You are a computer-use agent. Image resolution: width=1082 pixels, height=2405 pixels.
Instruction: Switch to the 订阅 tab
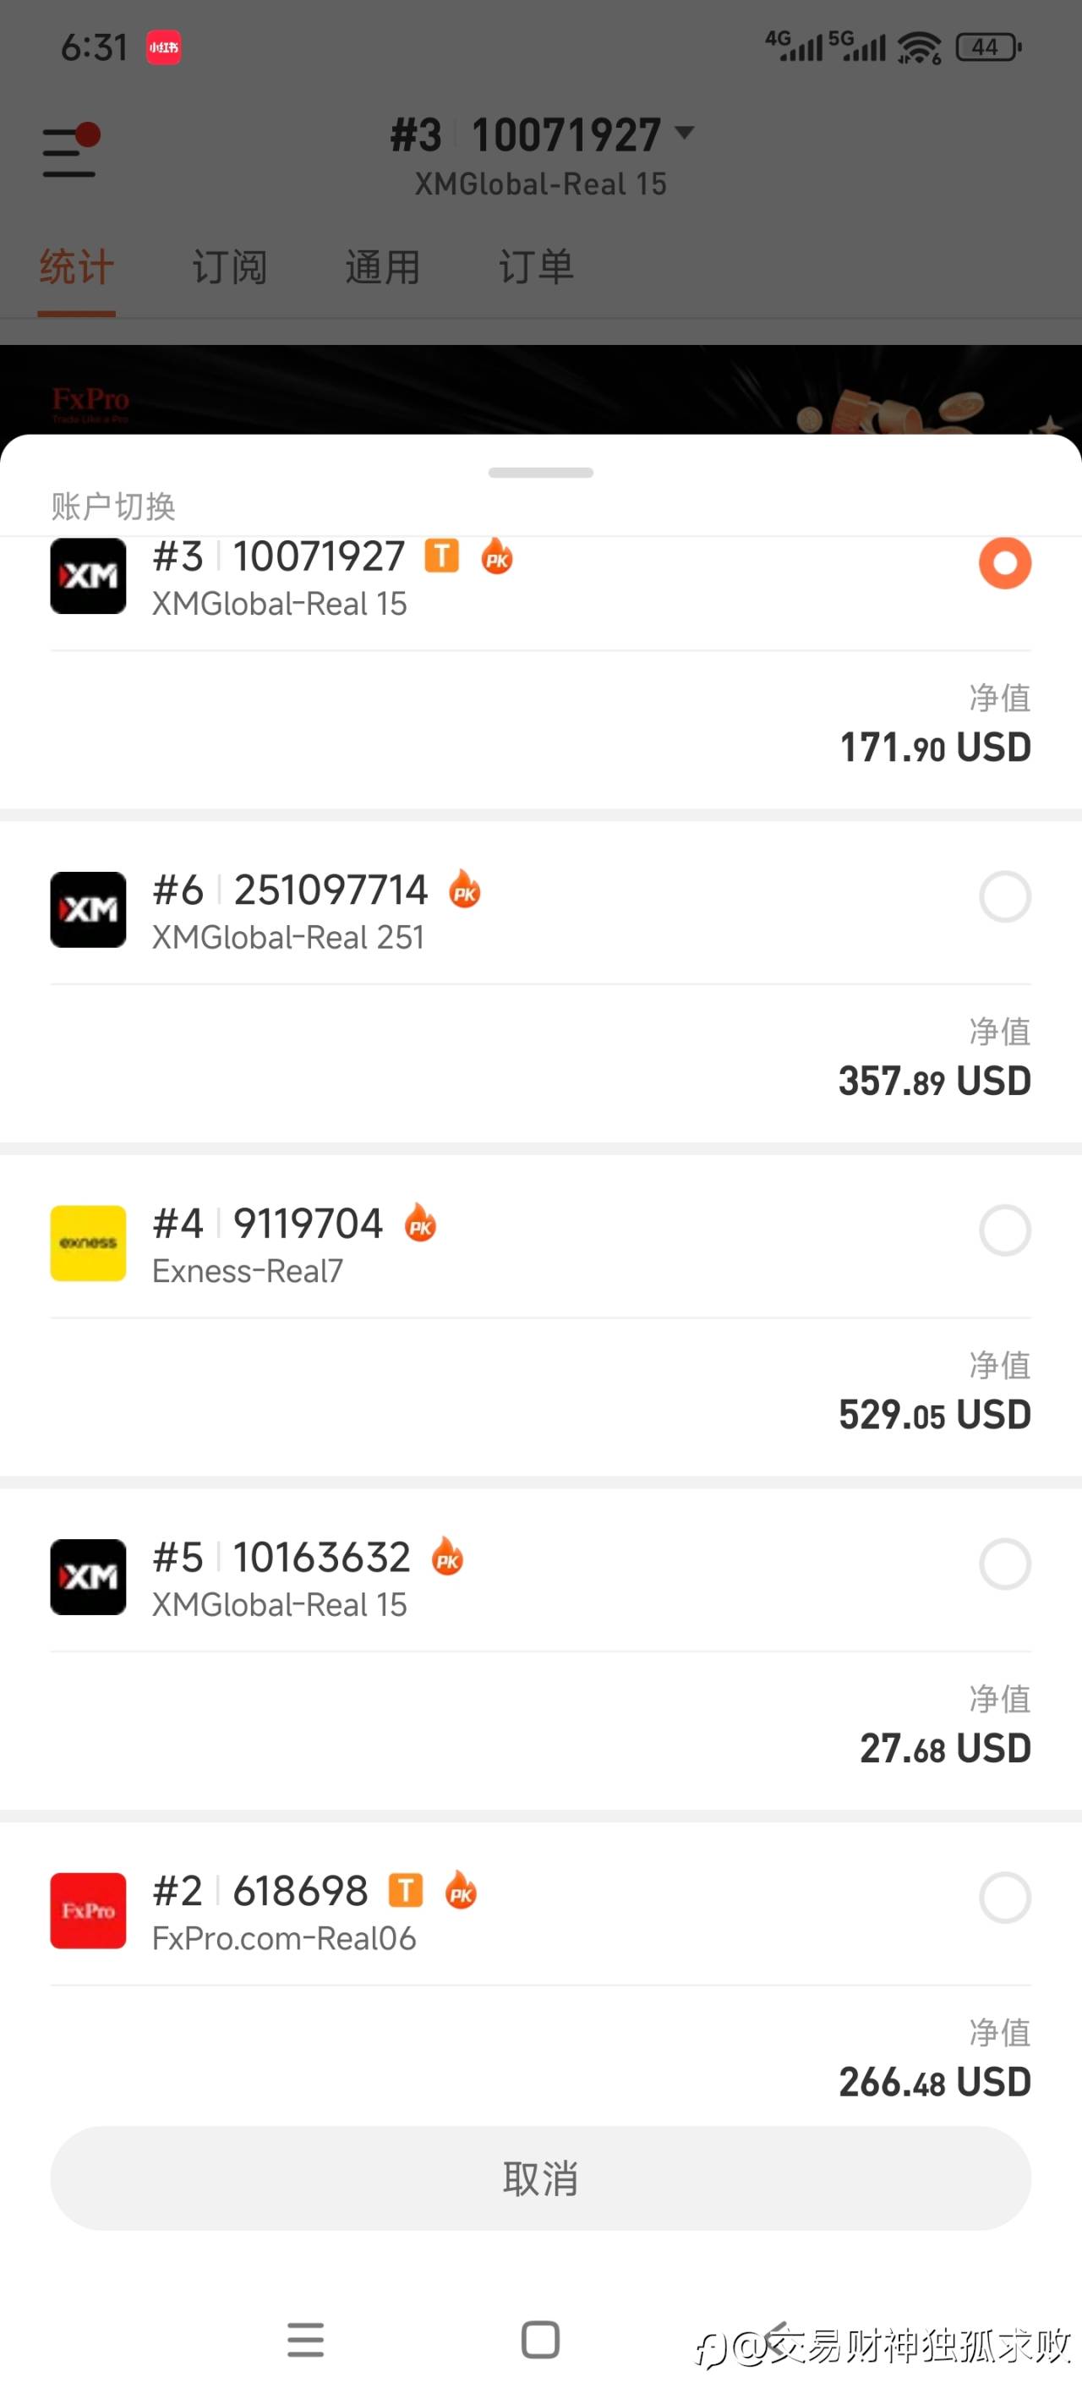point(230,267)
